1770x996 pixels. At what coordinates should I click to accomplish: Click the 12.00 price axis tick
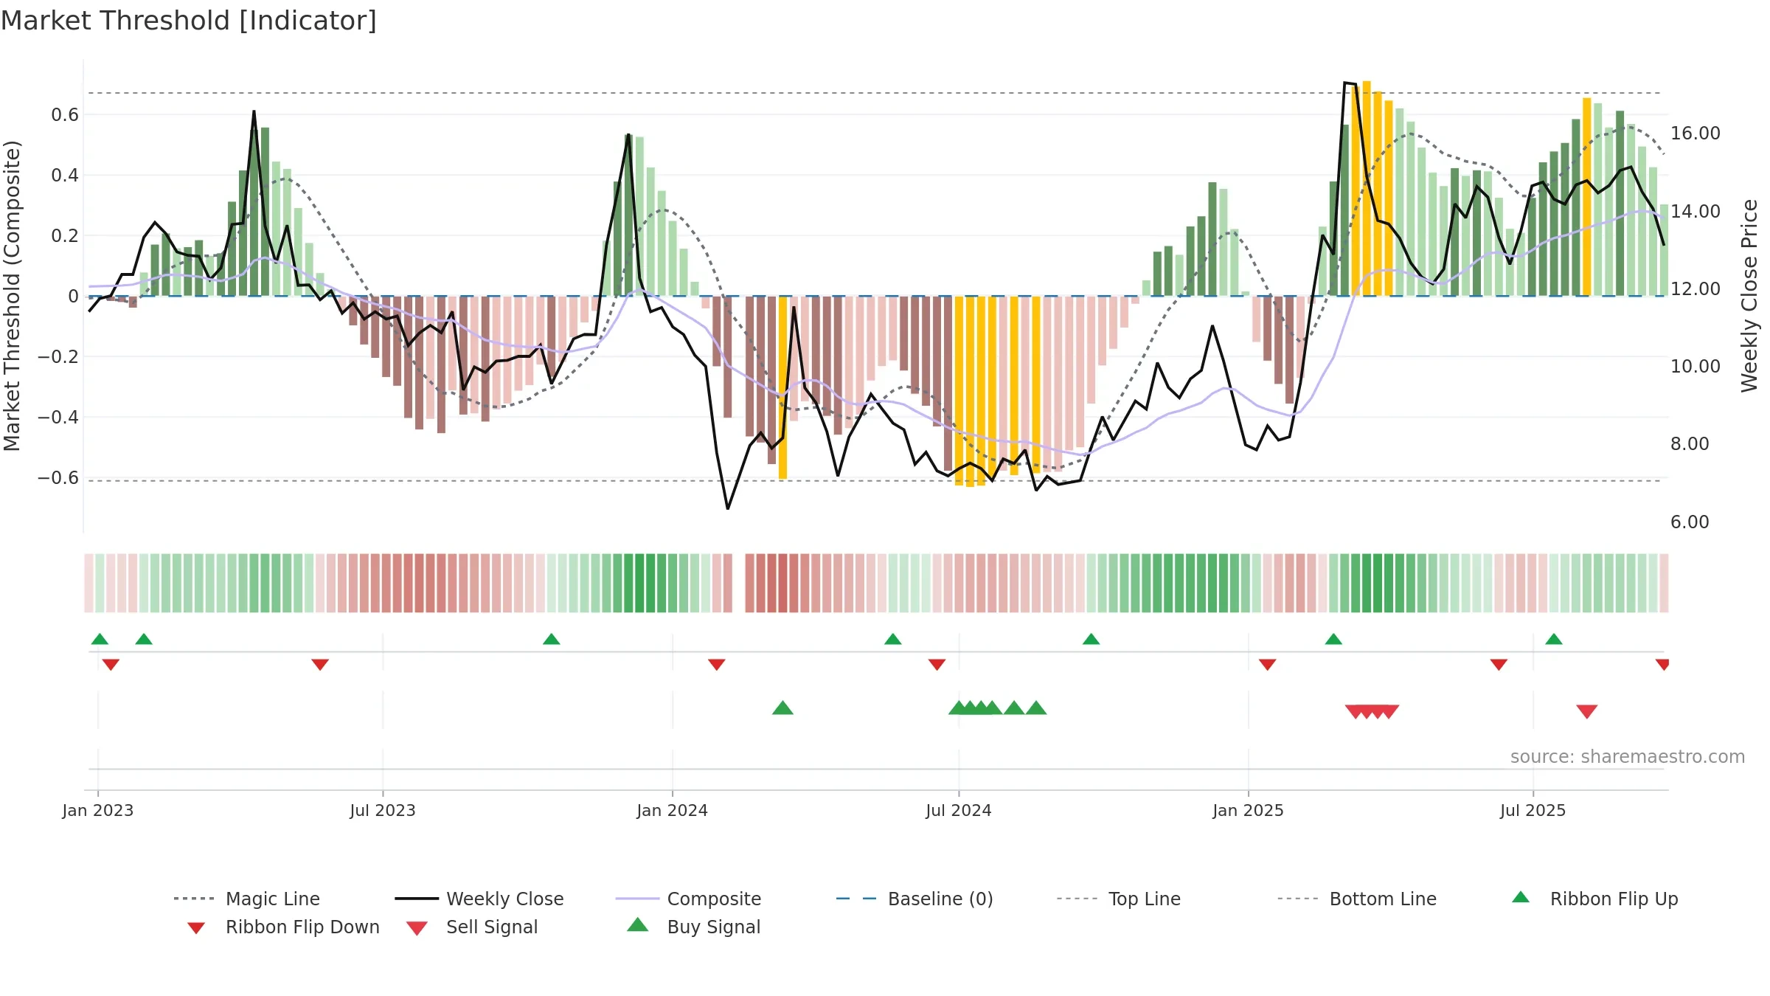point(1696,288)
